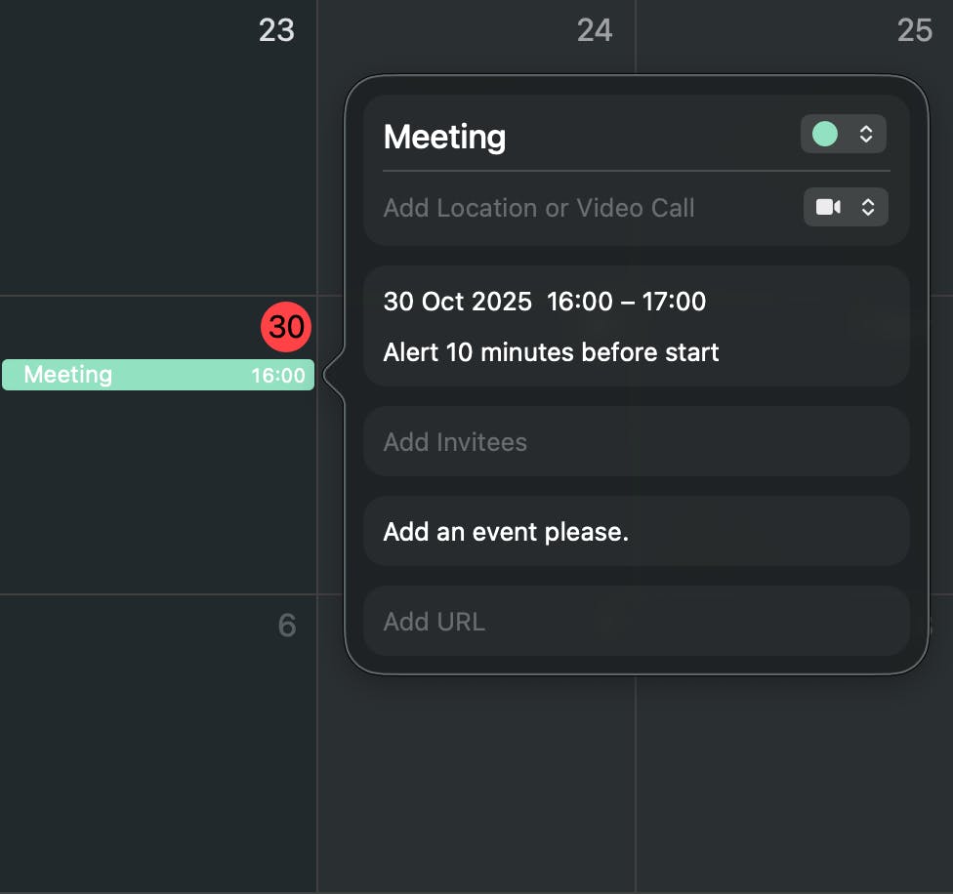Click the red circled date 30
953x894 pixels.
(x=286, y=327)
